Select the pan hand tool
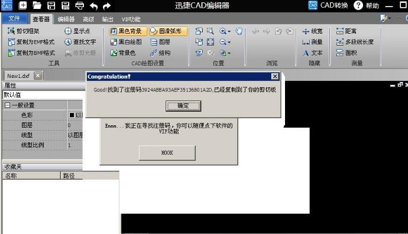Screen dimensions: 408x234 [x=239, y=31]
